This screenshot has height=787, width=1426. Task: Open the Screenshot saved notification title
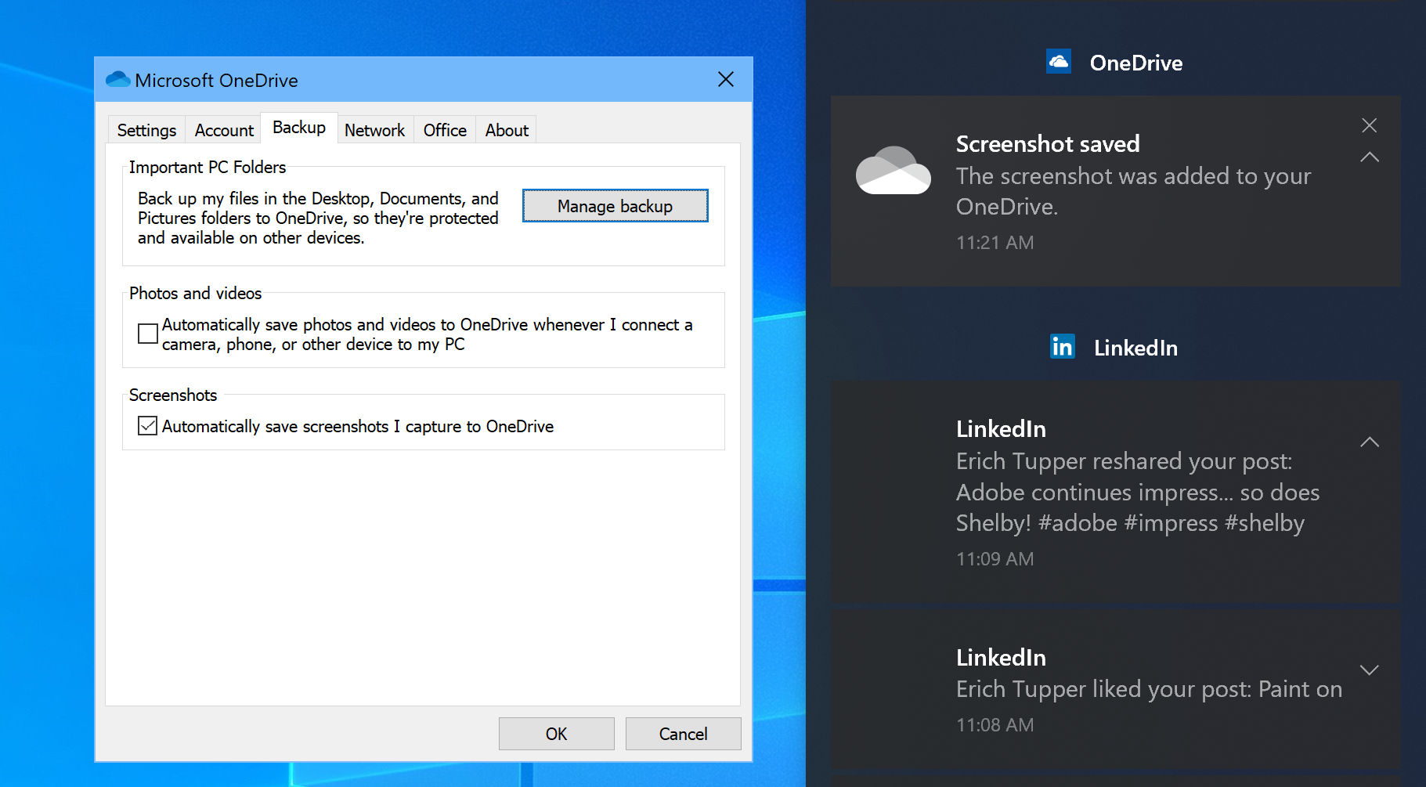pyautogui.click(x=1048, y=144)
